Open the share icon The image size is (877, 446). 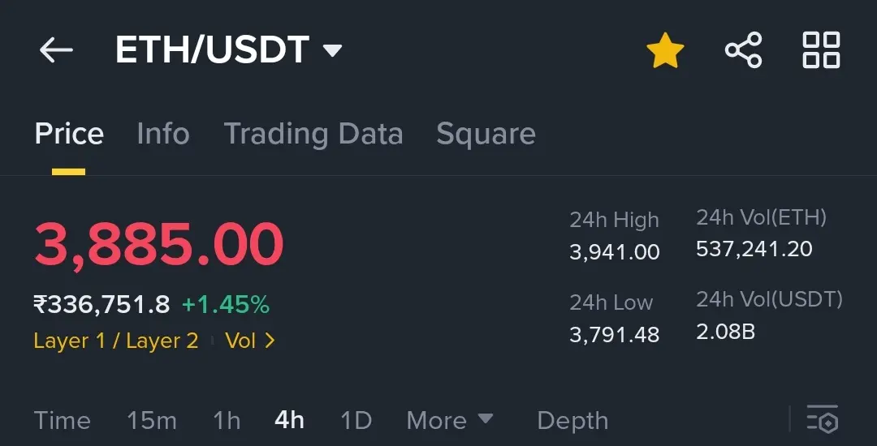tap(743, 50)
